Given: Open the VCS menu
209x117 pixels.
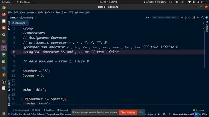Looking at the screenshot, I should point(71,12).
